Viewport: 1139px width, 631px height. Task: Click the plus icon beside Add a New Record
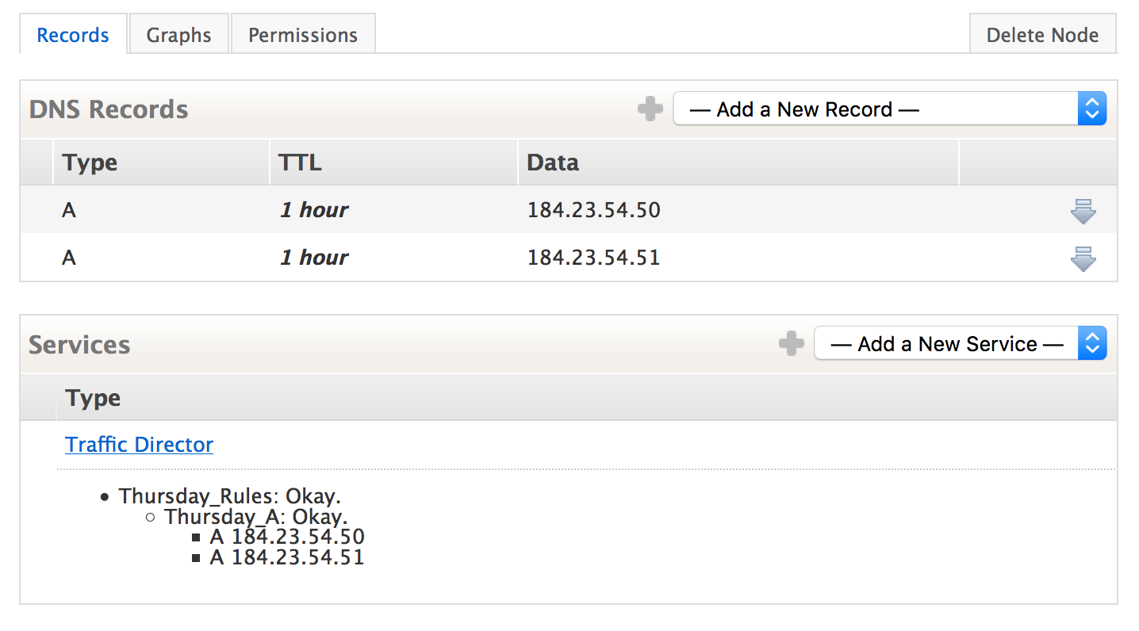click(650, 109)
